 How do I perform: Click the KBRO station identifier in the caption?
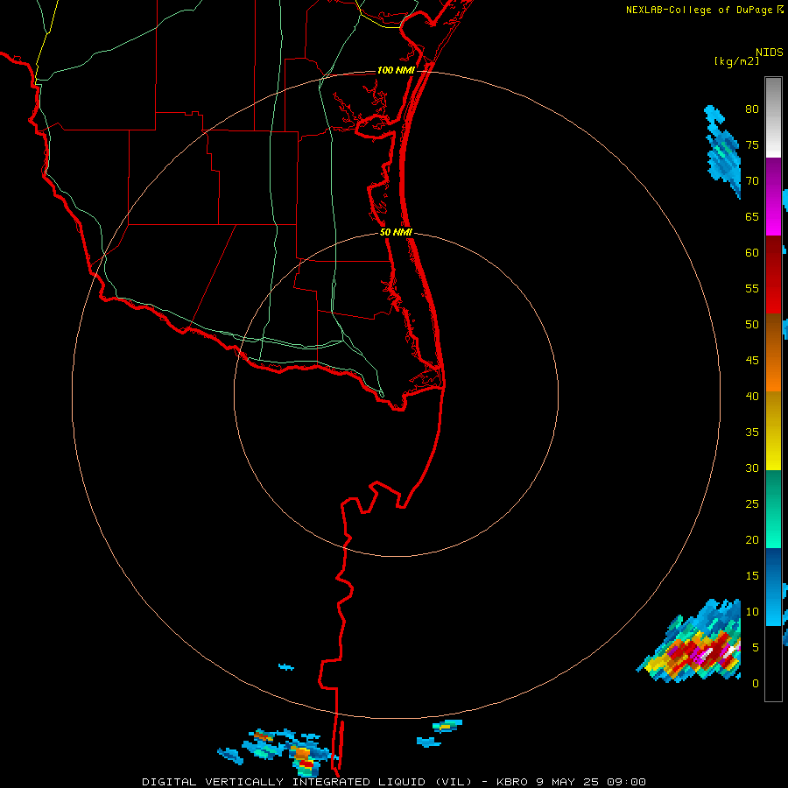pyautogui.click(x=511, y=782)
